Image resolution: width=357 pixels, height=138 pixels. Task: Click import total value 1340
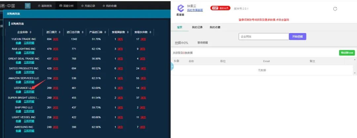pyautogui.click(x=74, y=39)
